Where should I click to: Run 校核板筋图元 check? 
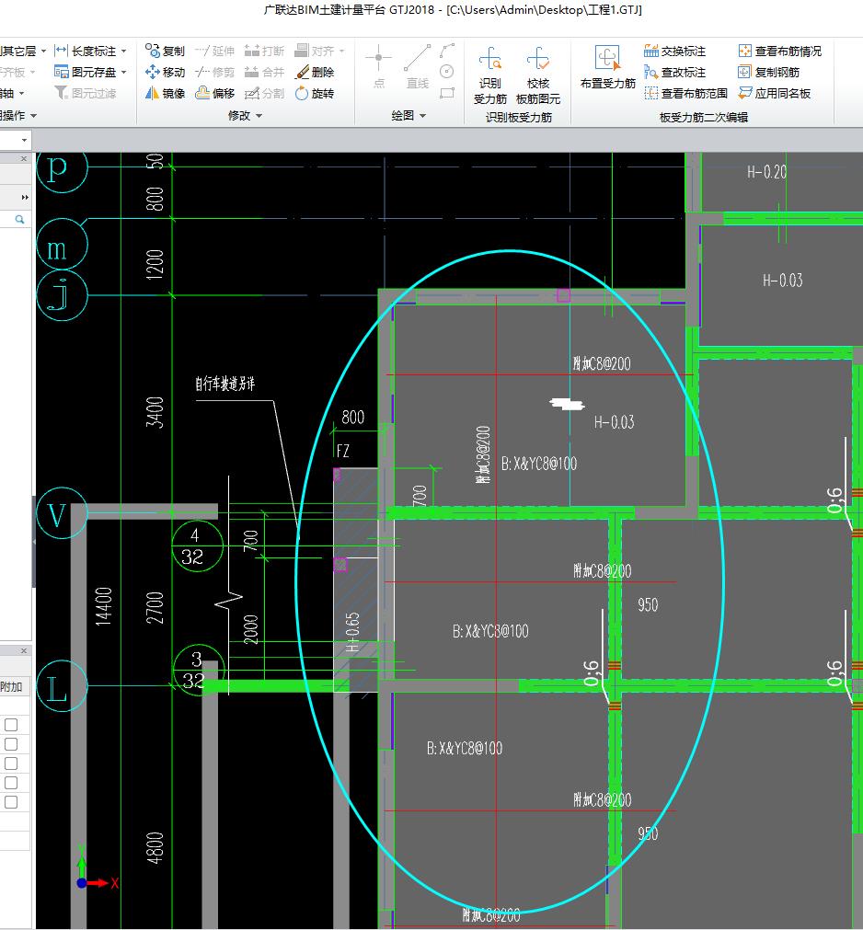point(538,75)
